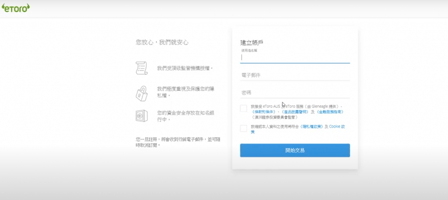Click the 您的資金安全存放在知名銀行中 text
The width and height of the screenshot is (448, 200).
click(185, 116)
